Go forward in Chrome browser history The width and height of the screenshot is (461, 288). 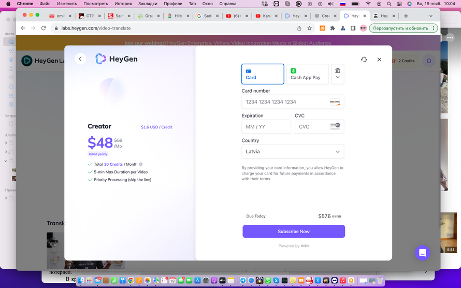pos(33,28)
